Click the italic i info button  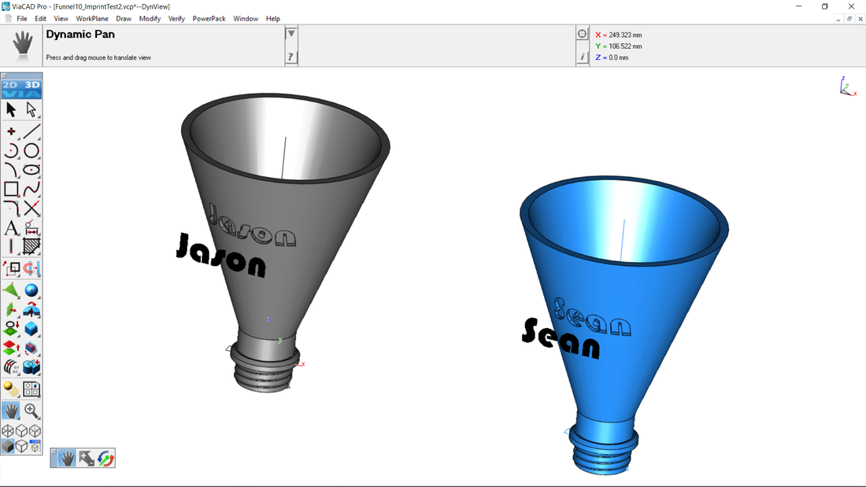583,57
